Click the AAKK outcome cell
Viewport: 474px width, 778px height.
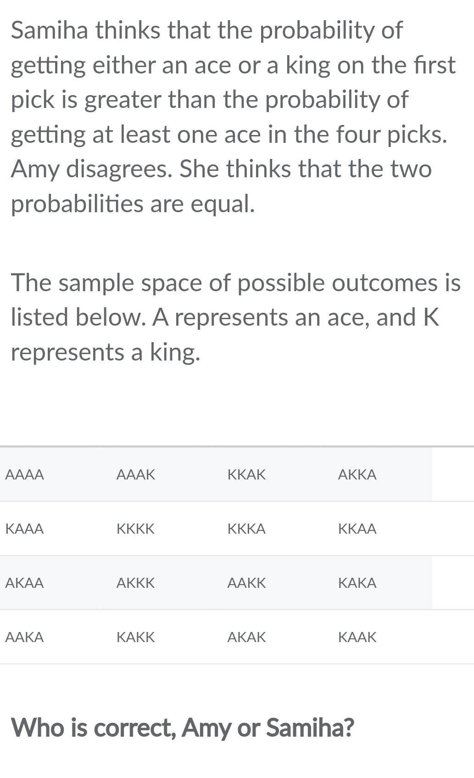(246, 583)
